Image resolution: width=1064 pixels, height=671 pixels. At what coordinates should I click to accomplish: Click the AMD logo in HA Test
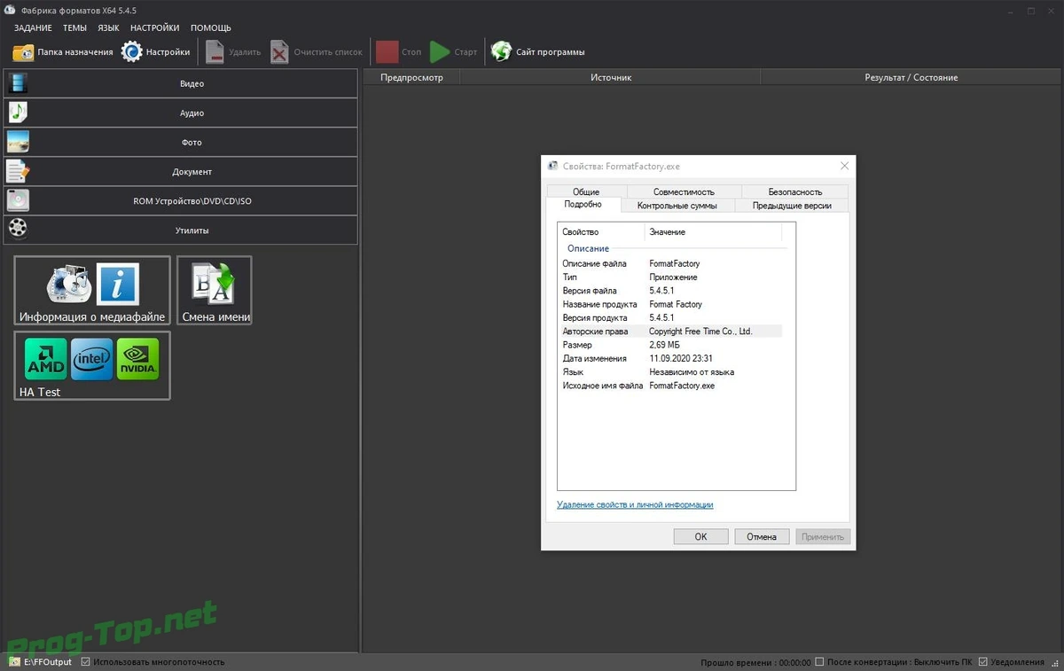(45, 359)
